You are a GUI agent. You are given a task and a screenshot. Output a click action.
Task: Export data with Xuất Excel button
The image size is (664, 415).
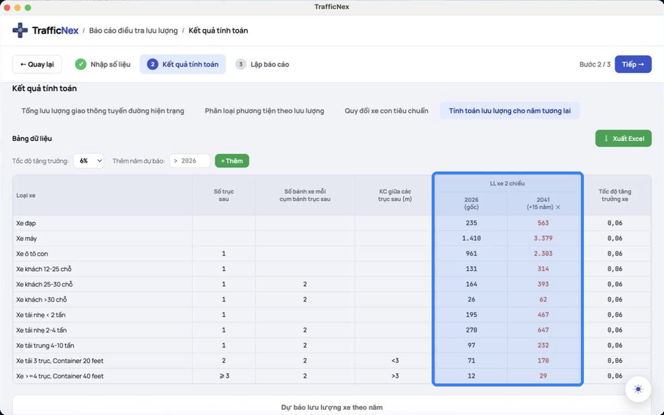[623, 139]
